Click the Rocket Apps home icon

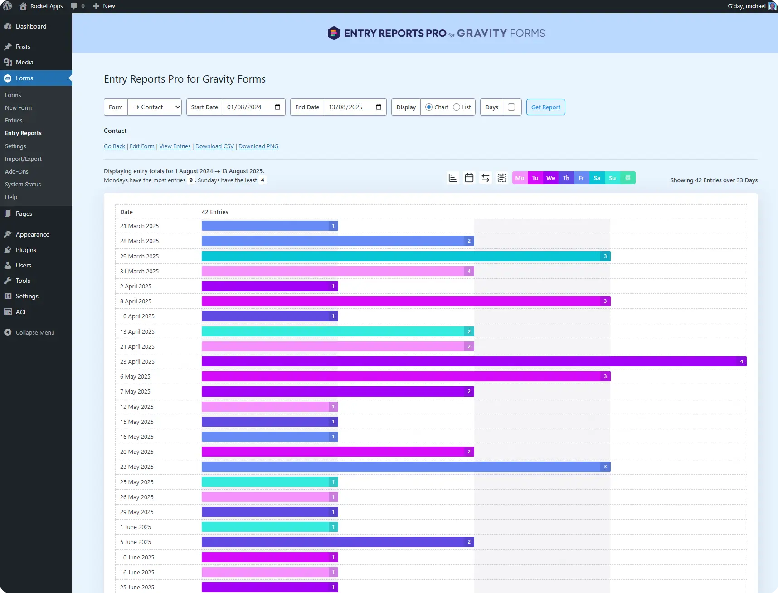pos(23,6)
